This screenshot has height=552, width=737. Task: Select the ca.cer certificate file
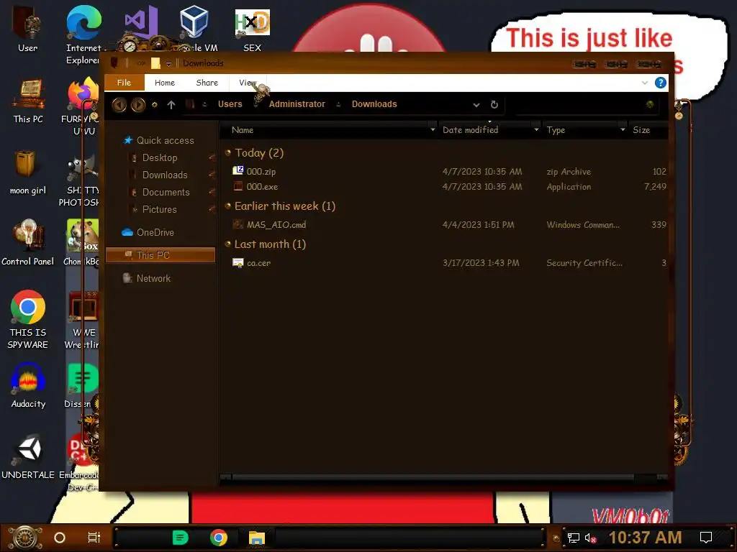point(258,263)
